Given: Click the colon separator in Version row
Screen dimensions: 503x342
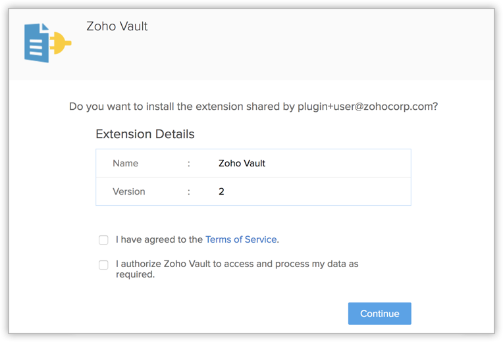Looking at the screenshot, I should (189, 191).
